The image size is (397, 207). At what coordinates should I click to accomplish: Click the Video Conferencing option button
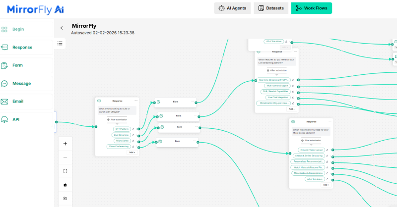click(x=119, y=147)
